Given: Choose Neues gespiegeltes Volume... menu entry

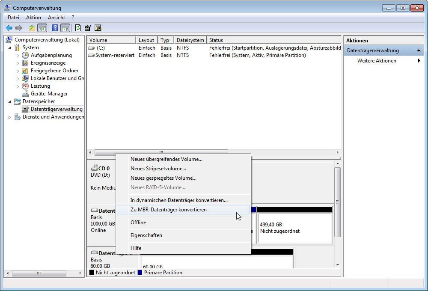Looking at the screenshot, I should (184, 178).
